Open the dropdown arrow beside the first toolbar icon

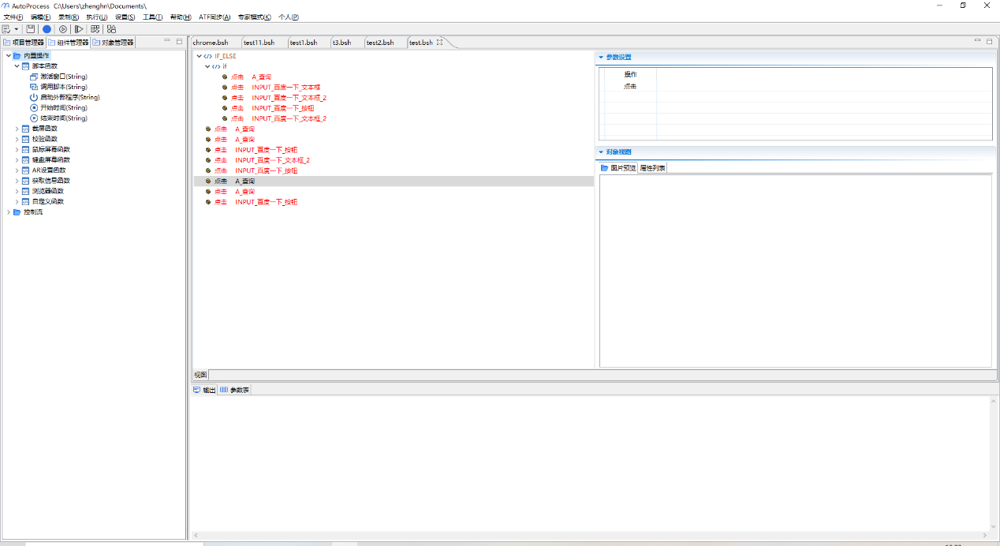pos(17,29)
